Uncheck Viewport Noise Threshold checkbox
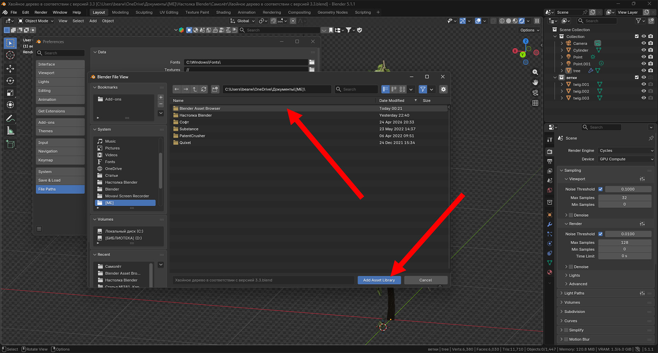 tap(600, 189)
